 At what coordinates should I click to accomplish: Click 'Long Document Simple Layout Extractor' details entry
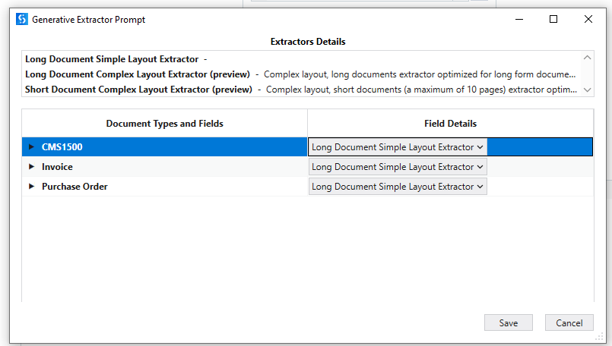(x=112, y=59)
